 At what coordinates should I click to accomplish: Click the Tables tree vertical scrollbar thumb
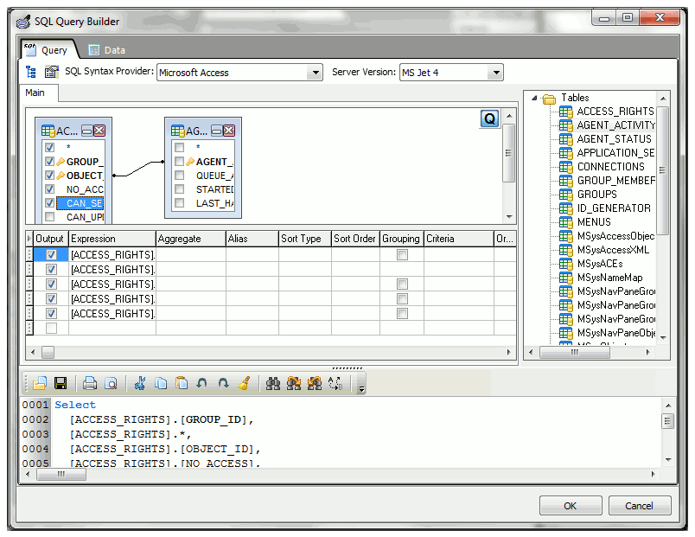663,170
